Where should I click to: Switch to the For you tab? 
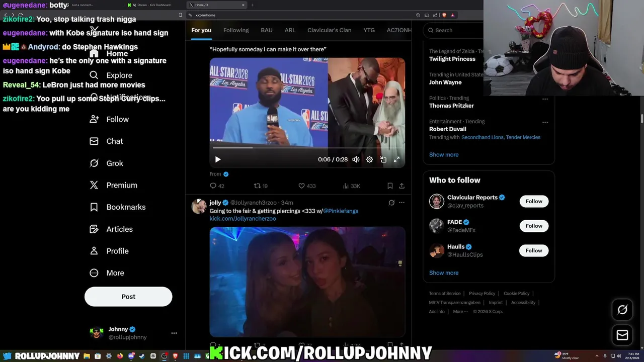tap(201, 30)
